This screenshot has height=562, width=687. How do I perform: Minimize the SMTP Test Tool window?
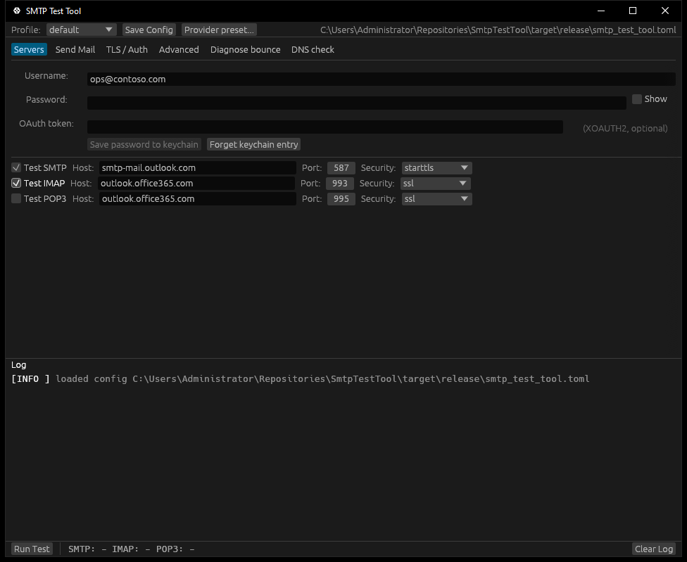(x=600, y=11)
